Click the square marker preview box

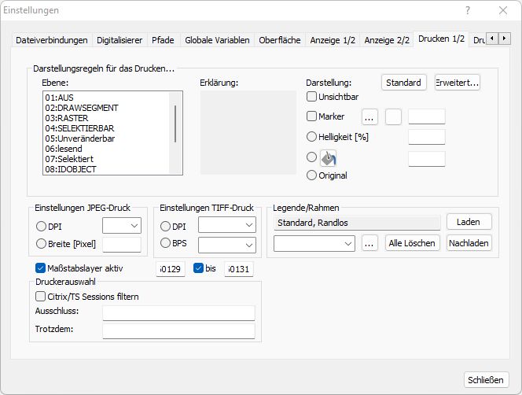(393, 117)
